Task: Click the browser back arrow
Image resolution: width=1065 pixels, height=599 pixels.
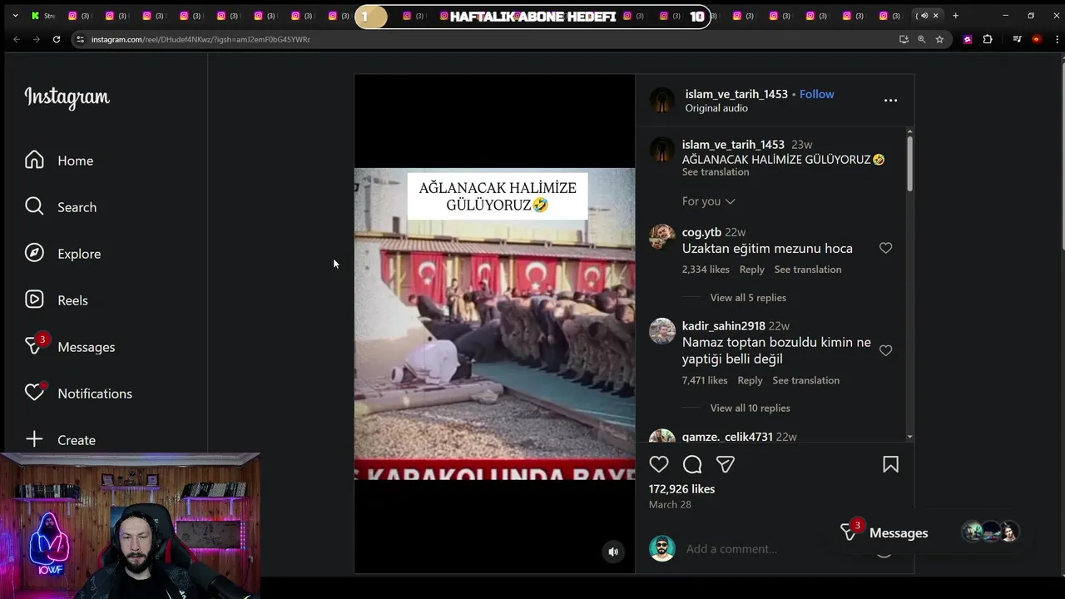Action: (x=16, y=39)
